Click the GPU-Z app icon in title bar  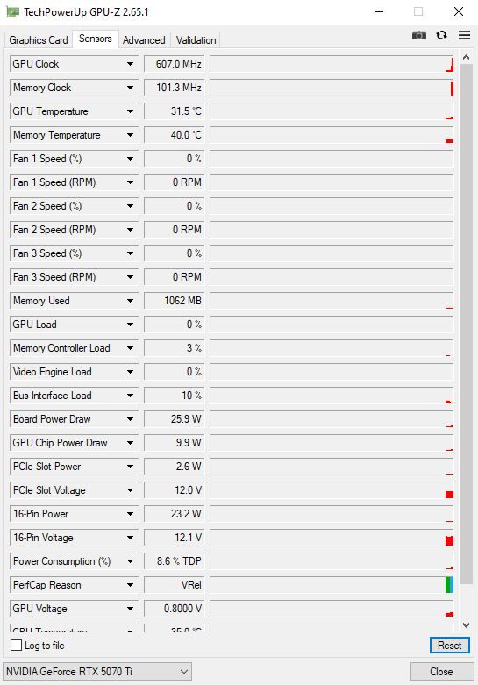(13, 11)
